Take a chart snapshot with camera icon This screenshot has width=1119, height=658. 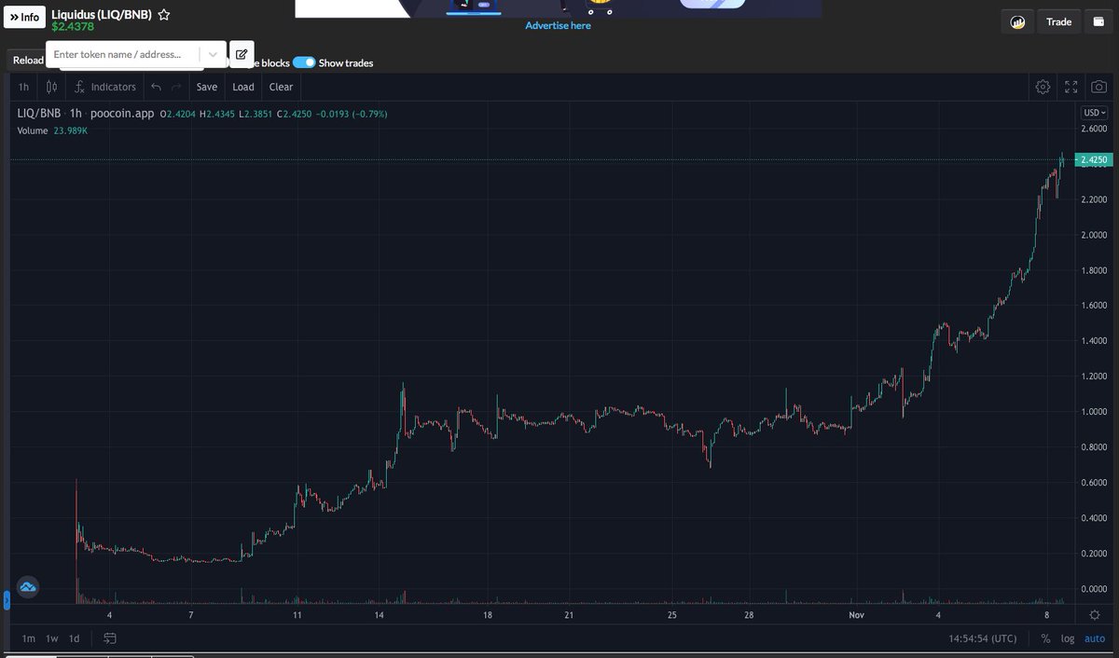tap(1099, 87)
